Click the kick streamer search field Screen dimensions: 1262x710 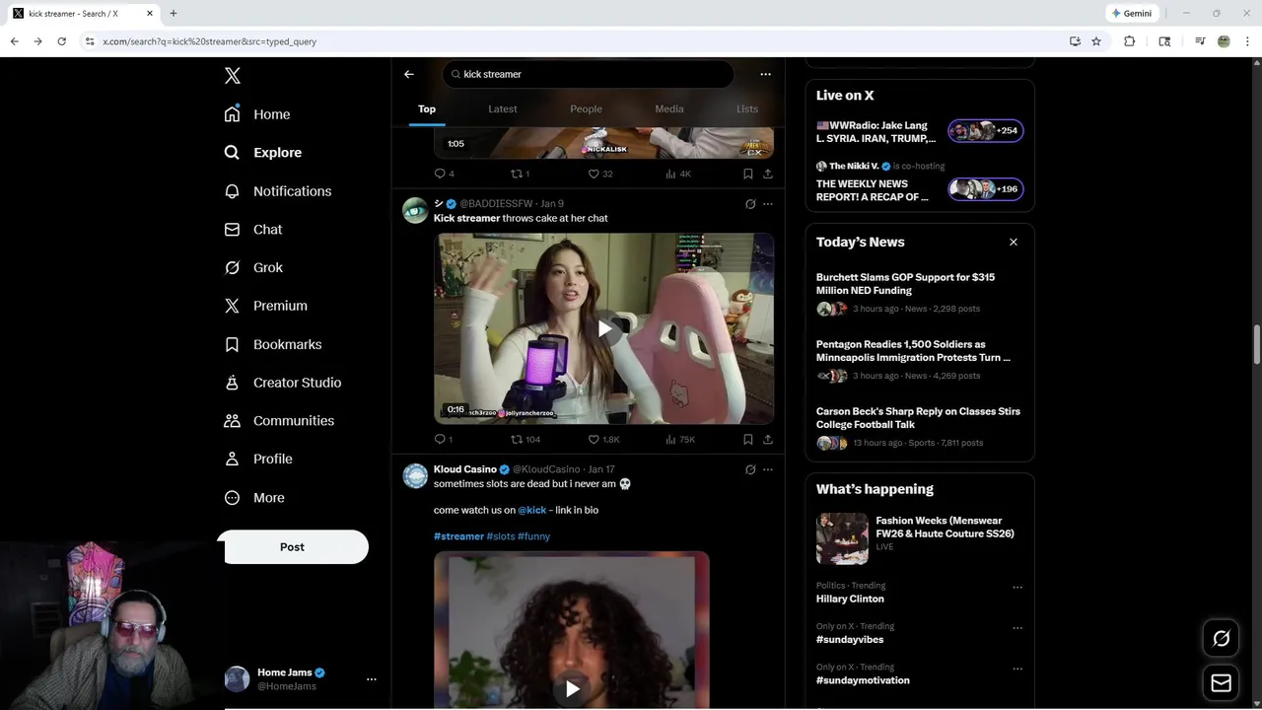(x=588, y=74)
